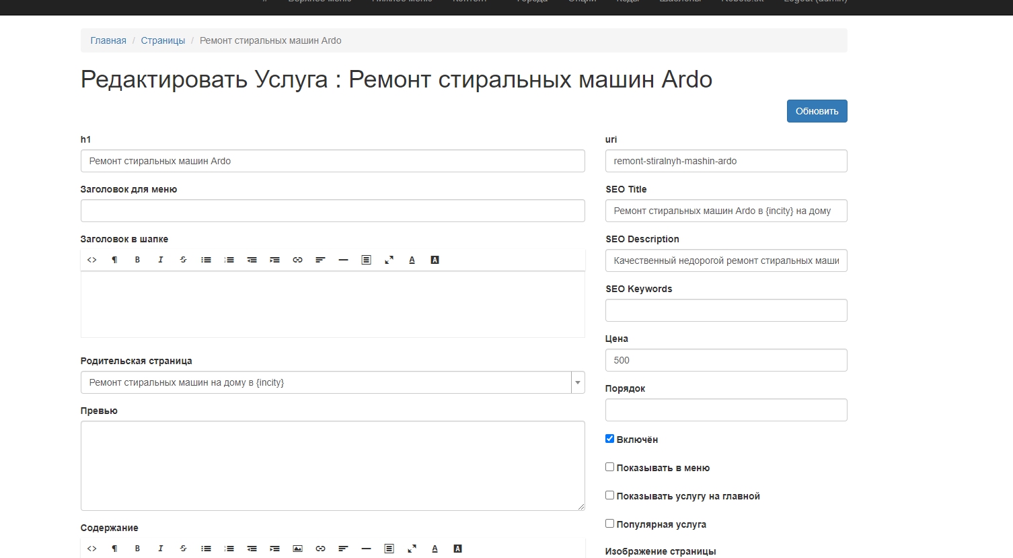The image size is (1013, 558).
Task: Click the SEO Description field
Action: (726, 260)
